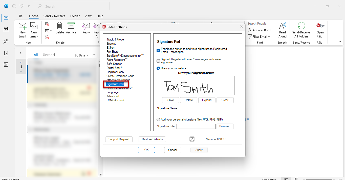Switch to the Home ribbon tab
The image size is (345, 180).
click(34, 16)
